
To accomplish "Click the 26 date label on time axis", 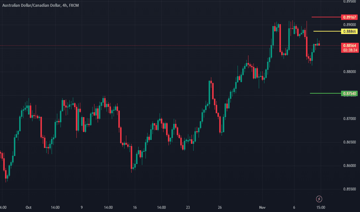I will pos(220,207).
